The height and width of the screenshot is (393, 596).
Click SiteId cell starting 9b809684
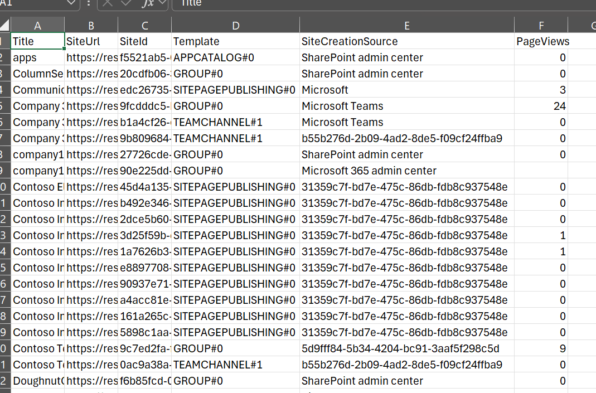pyautogui.click(x=145, y=138)
